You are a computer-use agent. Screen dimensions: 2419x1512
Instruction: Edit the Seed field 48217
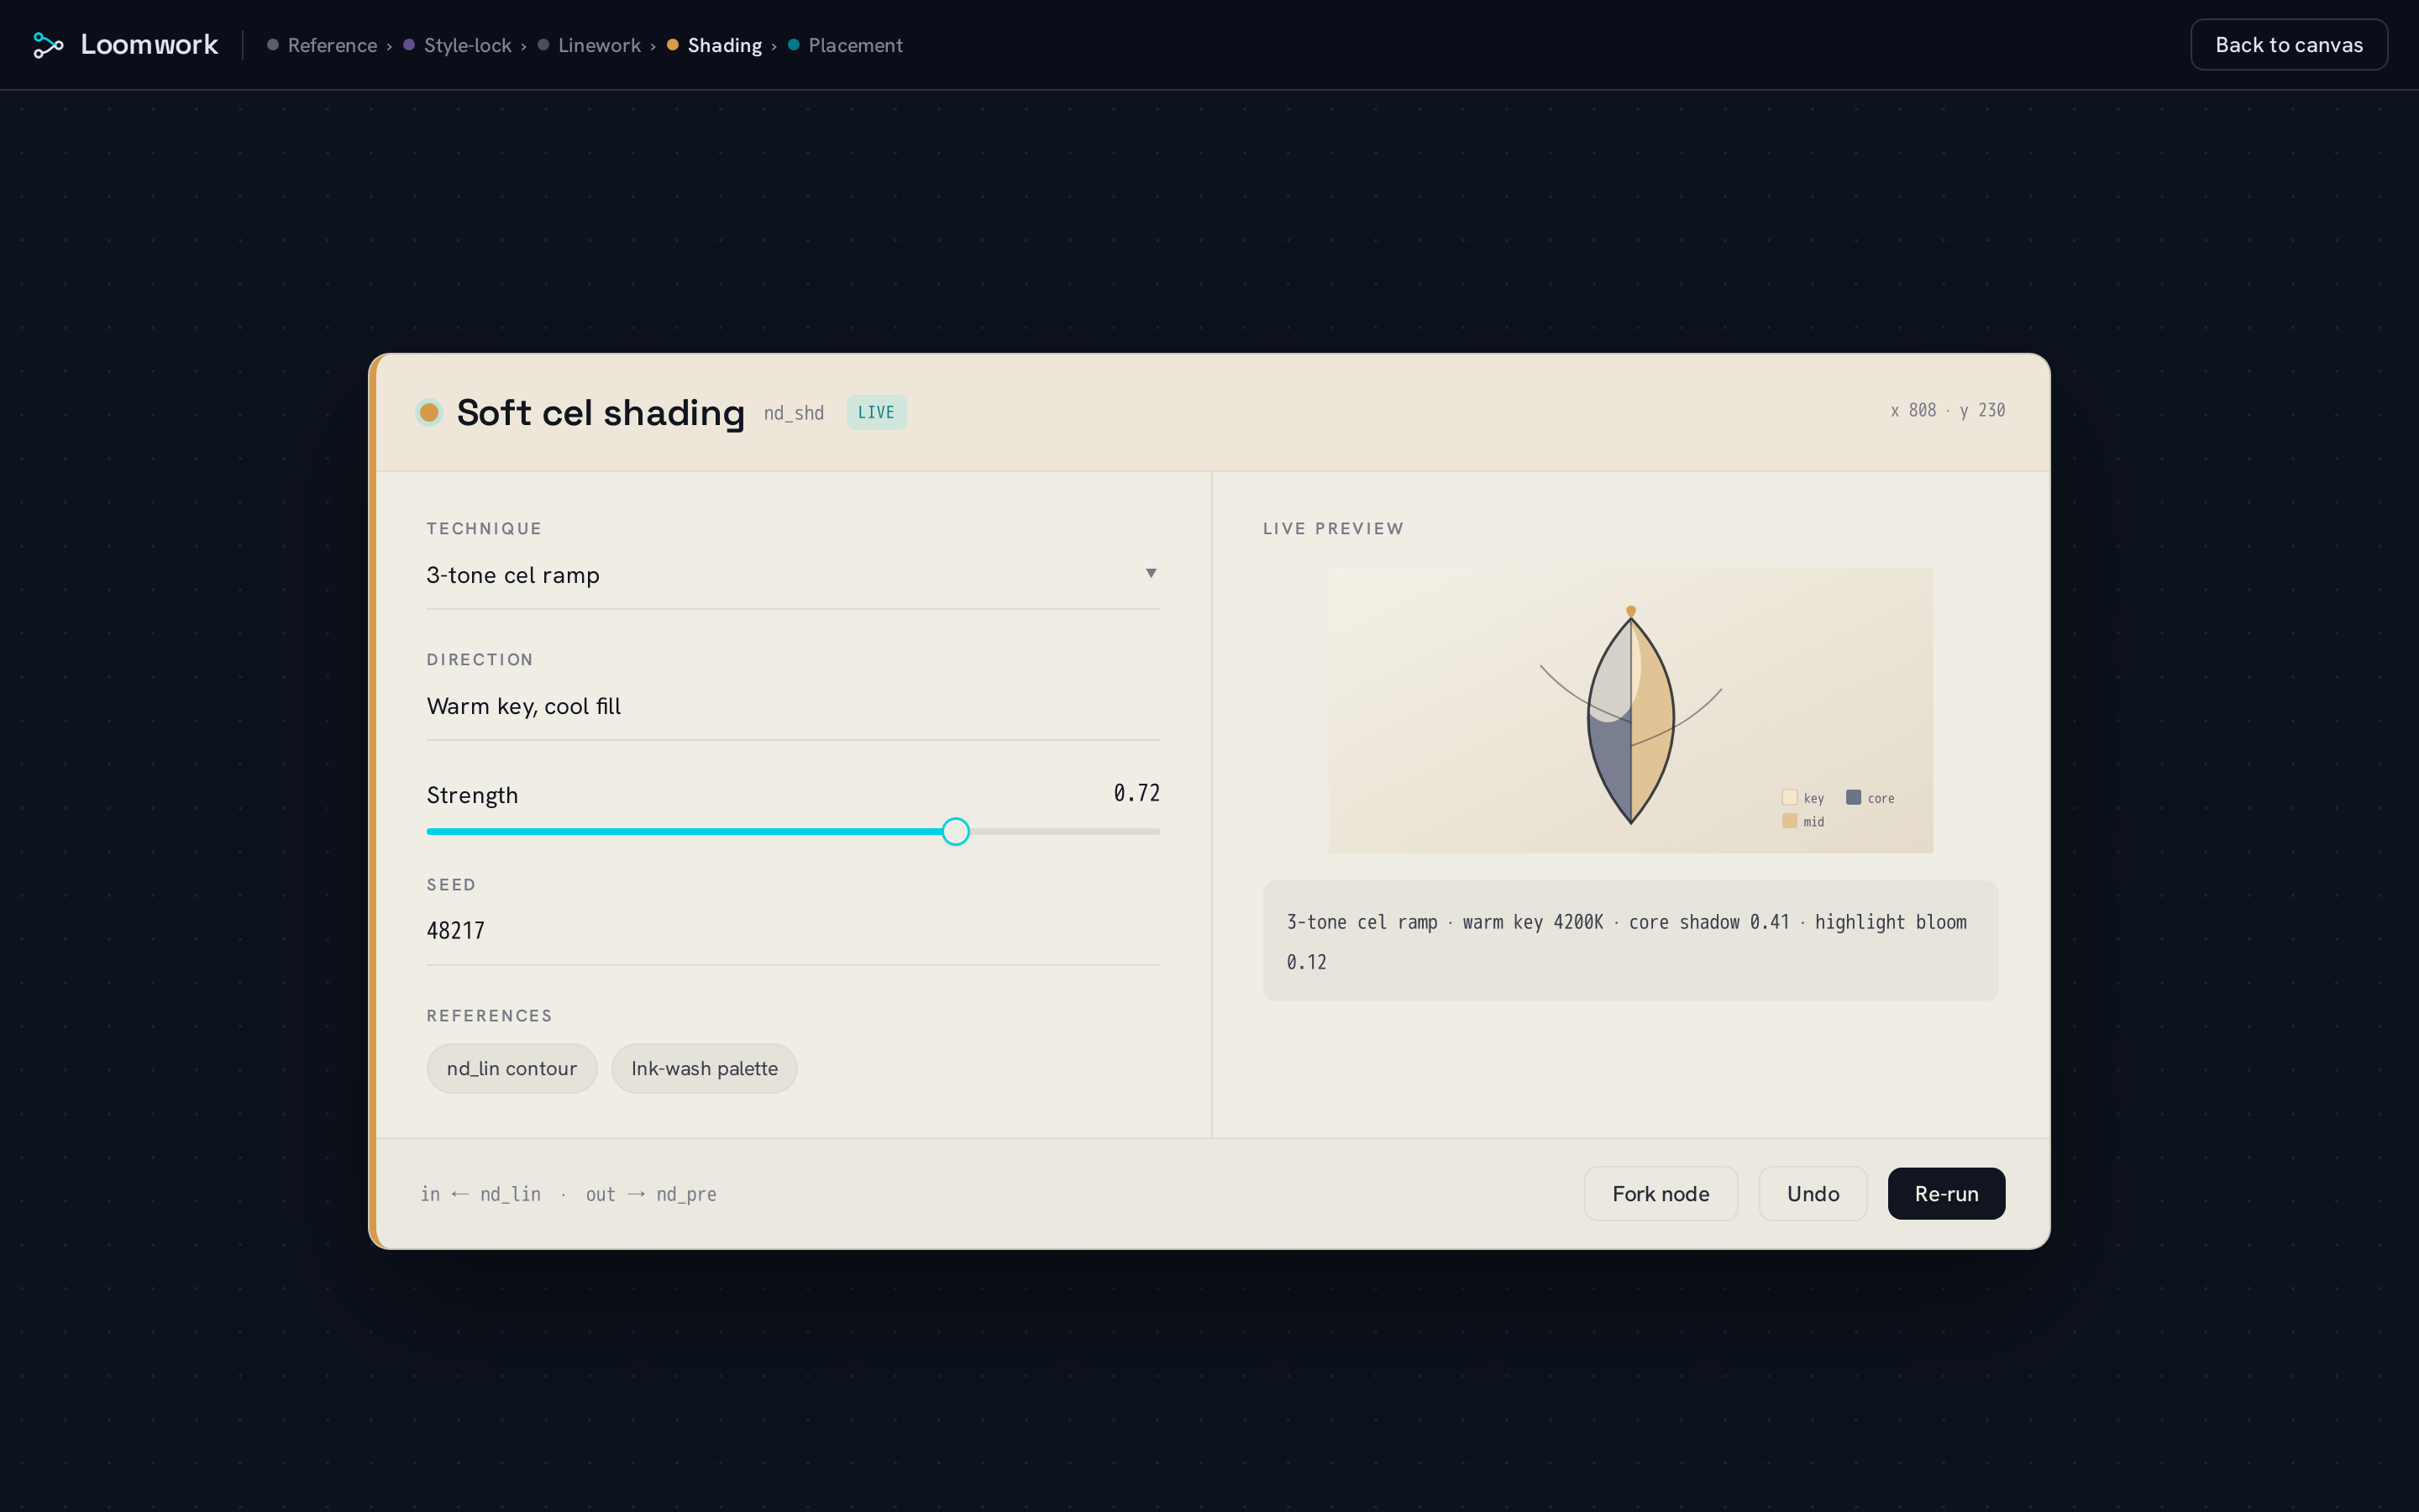tap(794, 931)
